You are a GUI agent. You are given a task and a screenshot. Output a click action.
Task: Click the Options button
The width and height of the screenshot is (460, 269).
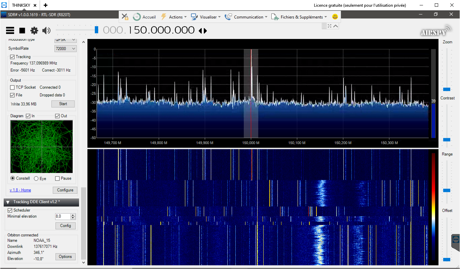tap(65, 257)
